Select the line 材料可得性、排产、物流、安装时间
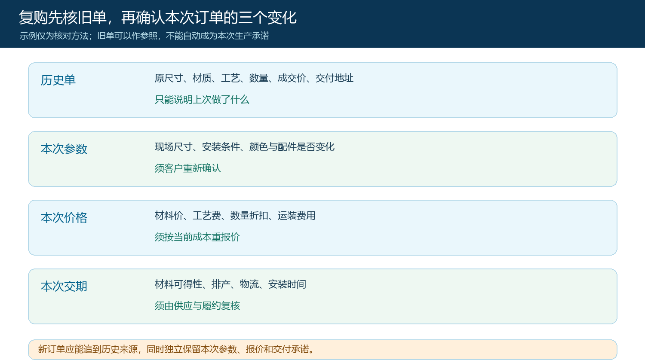Image resolution: width=645 pixels, height=363 pixels. [x=230, y=284]
